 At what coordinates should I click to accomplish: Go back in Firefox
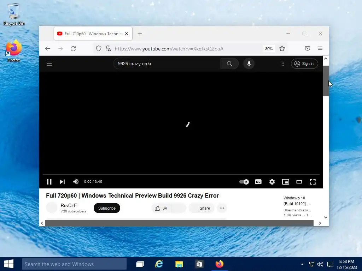pos(48,49)
